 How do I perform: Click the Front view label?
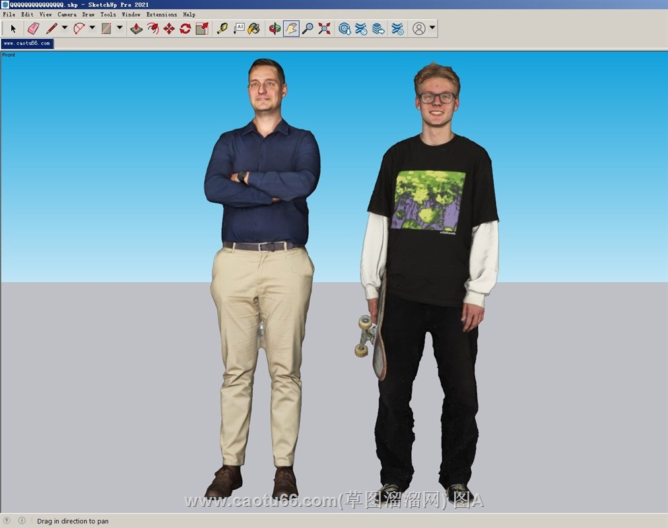pos(9,55)
